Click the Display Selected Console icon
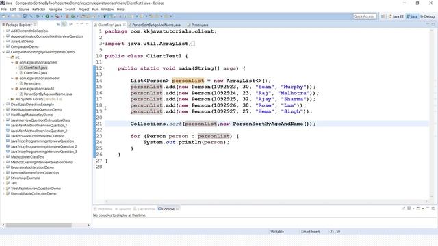The width and height of the screenshot is (438, 246). 409,208
